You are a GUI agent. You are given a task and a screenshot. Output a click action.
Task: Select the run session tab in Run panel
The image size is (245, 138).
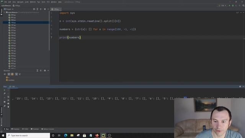pos(13,87)
